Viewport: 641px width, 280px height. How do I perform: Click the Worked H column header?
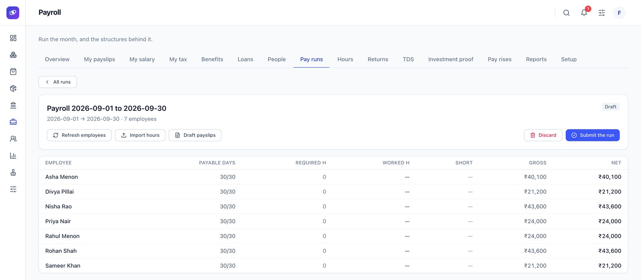pos(396,163)
